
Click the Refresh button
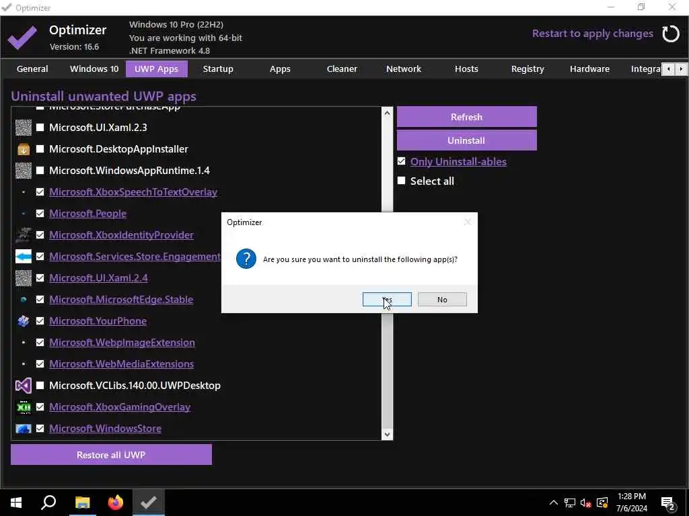click(x=467, y=117)
